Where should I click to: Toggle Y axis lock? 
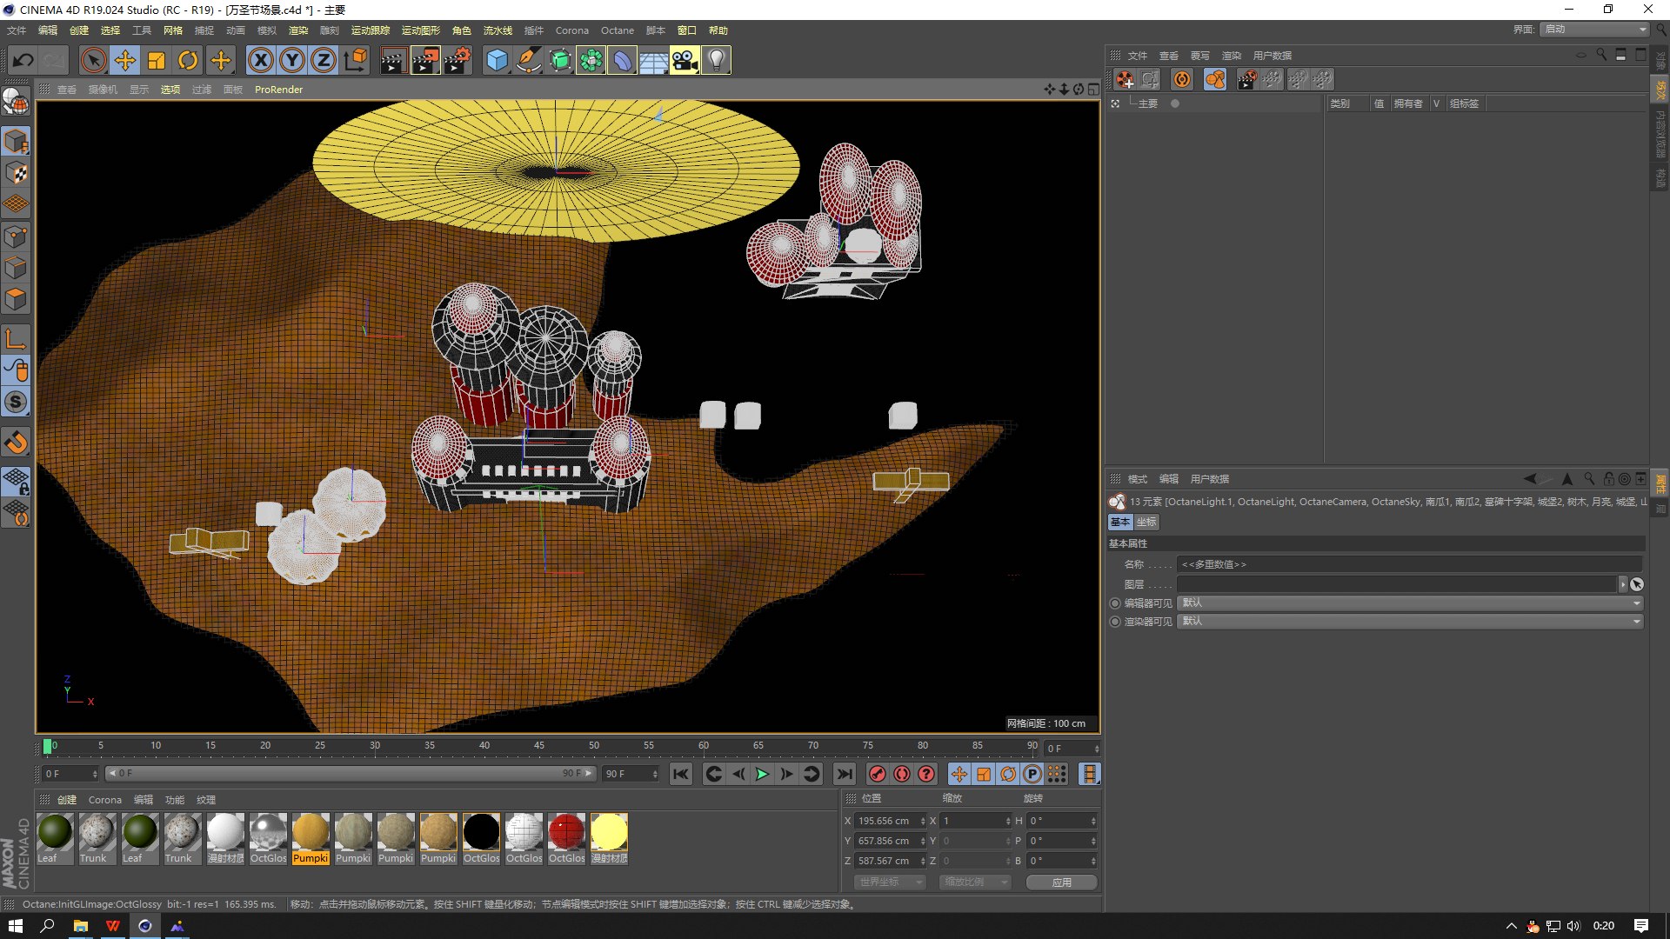[x=292, y=60]
